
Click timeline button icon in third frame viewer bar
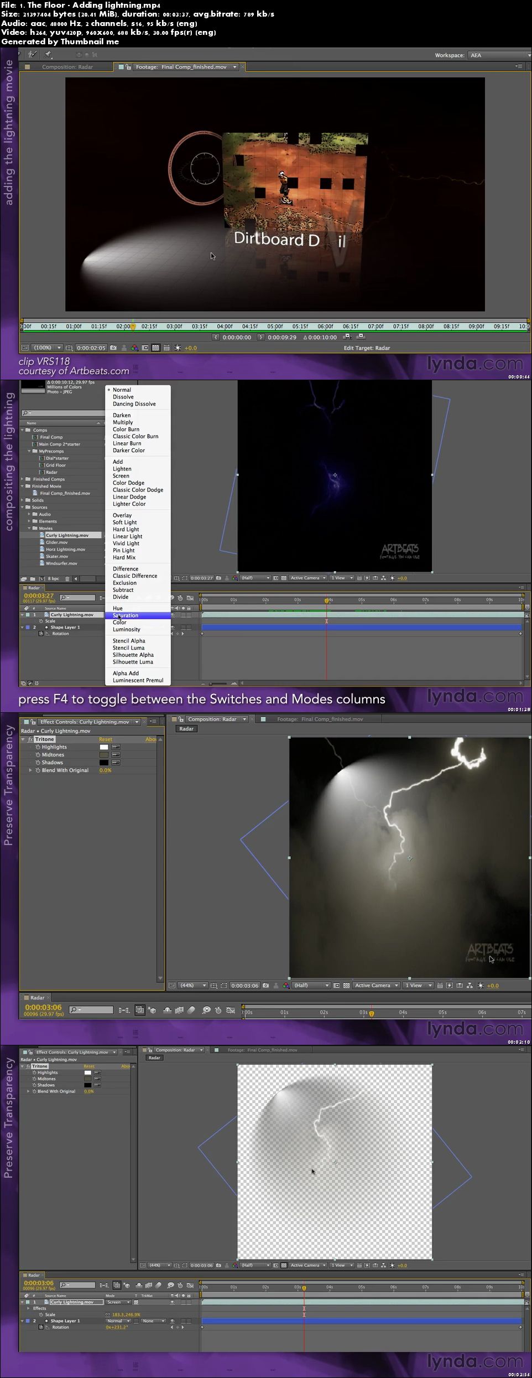click(x=459, y=986)
